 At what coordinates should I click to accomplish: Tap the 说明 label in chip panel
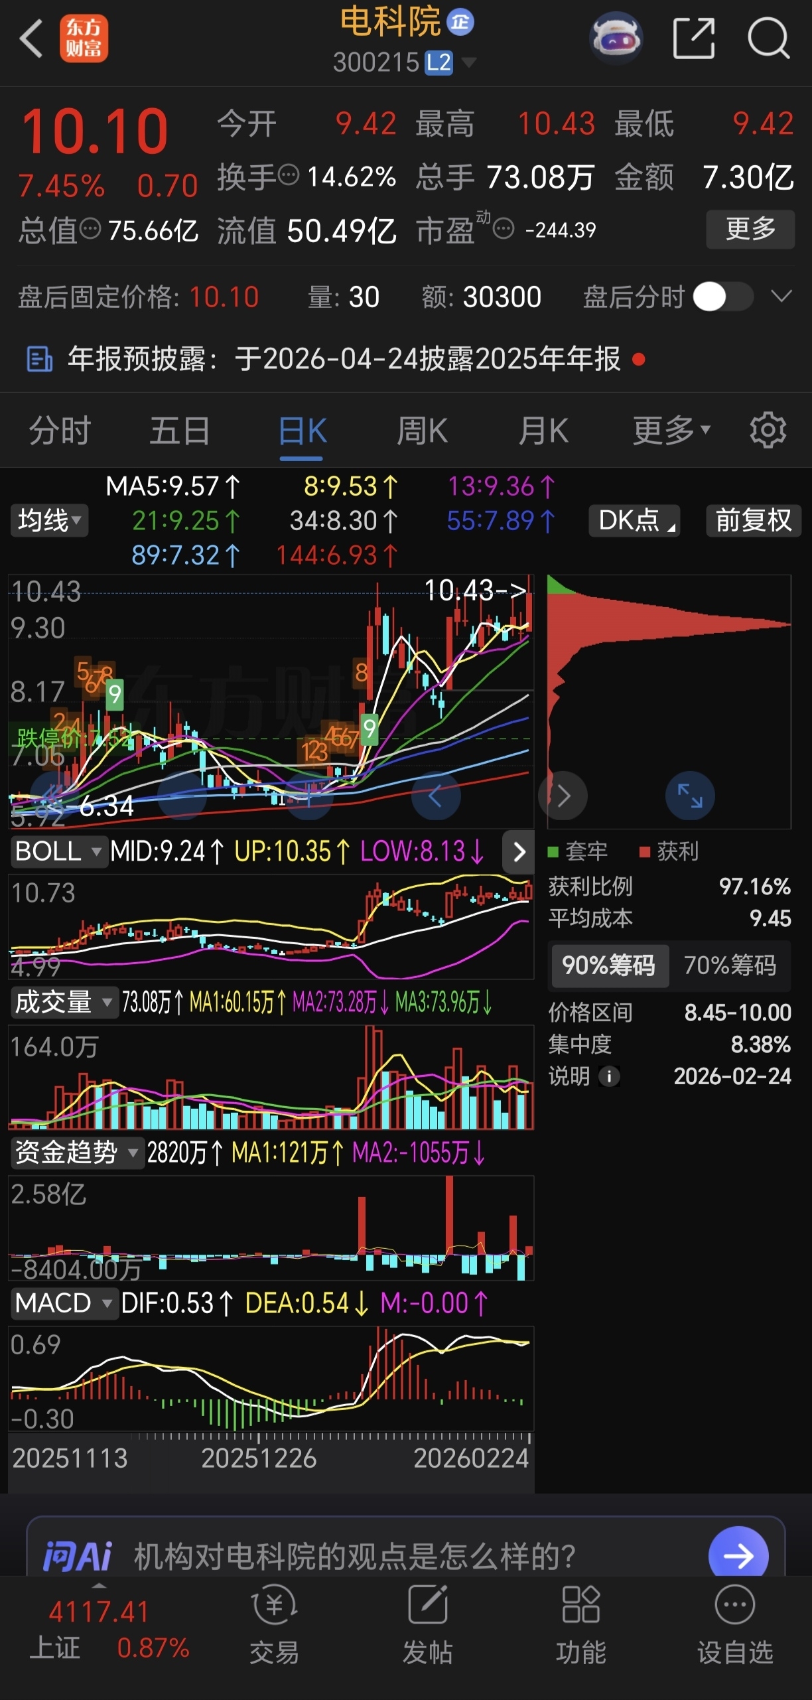[569, 1076]
